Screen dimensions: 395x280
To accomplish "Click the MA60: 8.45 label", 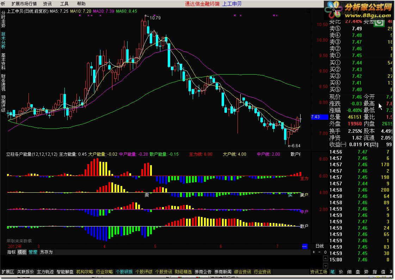I will pos(126,11).
